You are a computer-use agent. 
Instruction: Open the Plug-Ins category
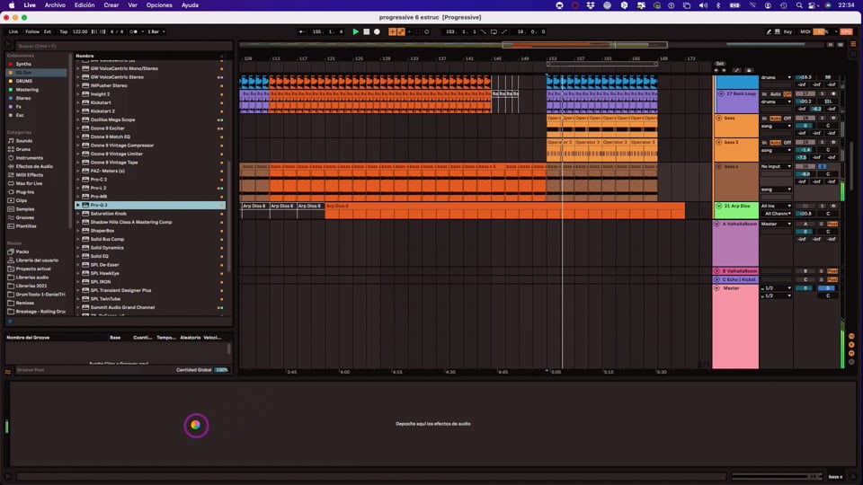pyautogui.click(x=25, y=192)
